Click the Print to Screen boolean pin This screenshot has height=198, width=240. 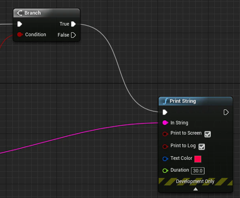click(x=165, y=134)
